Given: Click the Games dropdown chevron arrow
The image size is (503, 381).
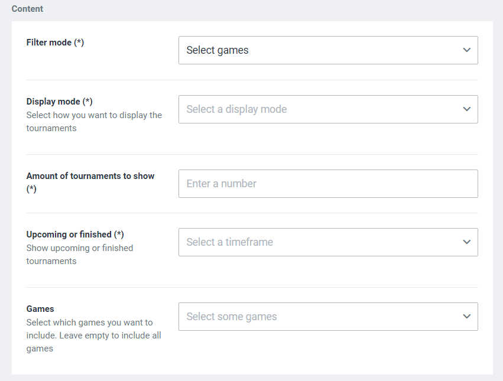Looking at the screenshot, I should 466,317.
